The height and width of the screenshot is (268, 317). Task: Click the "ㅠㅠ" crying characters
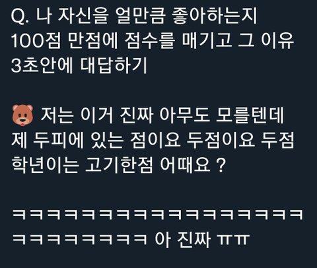pos(233,240)
